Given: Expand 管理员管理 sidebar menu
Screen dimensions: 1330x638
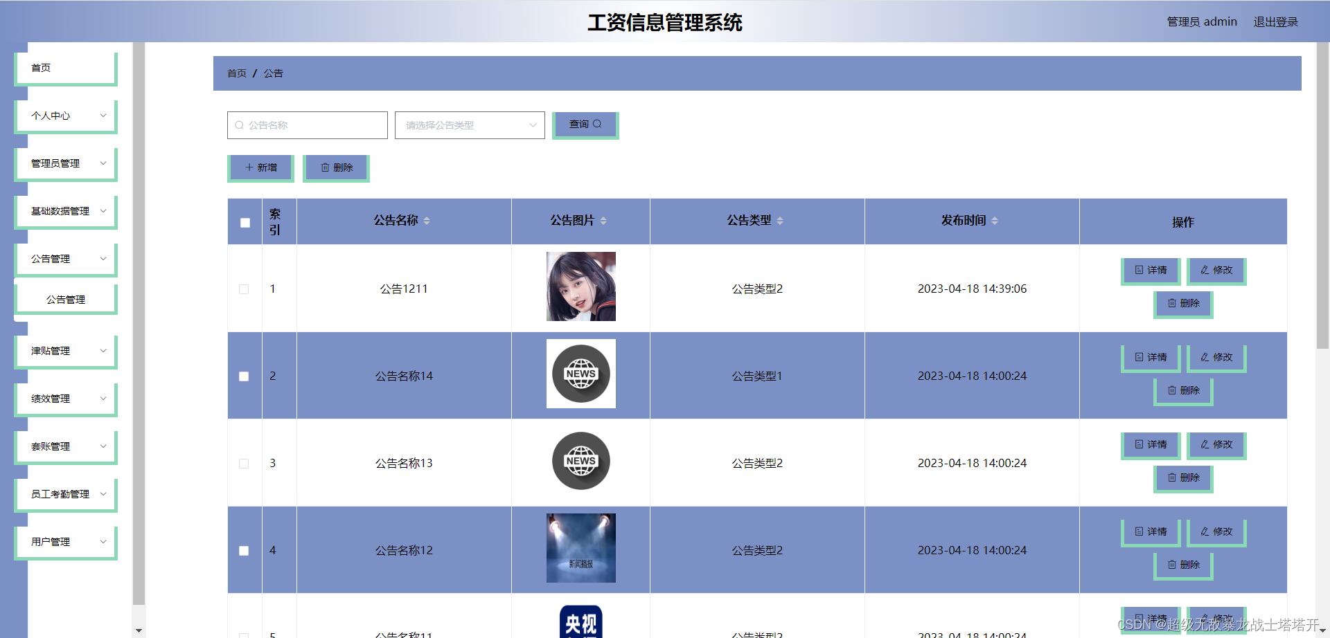Looking at the screenshot, I should (66, 164).
